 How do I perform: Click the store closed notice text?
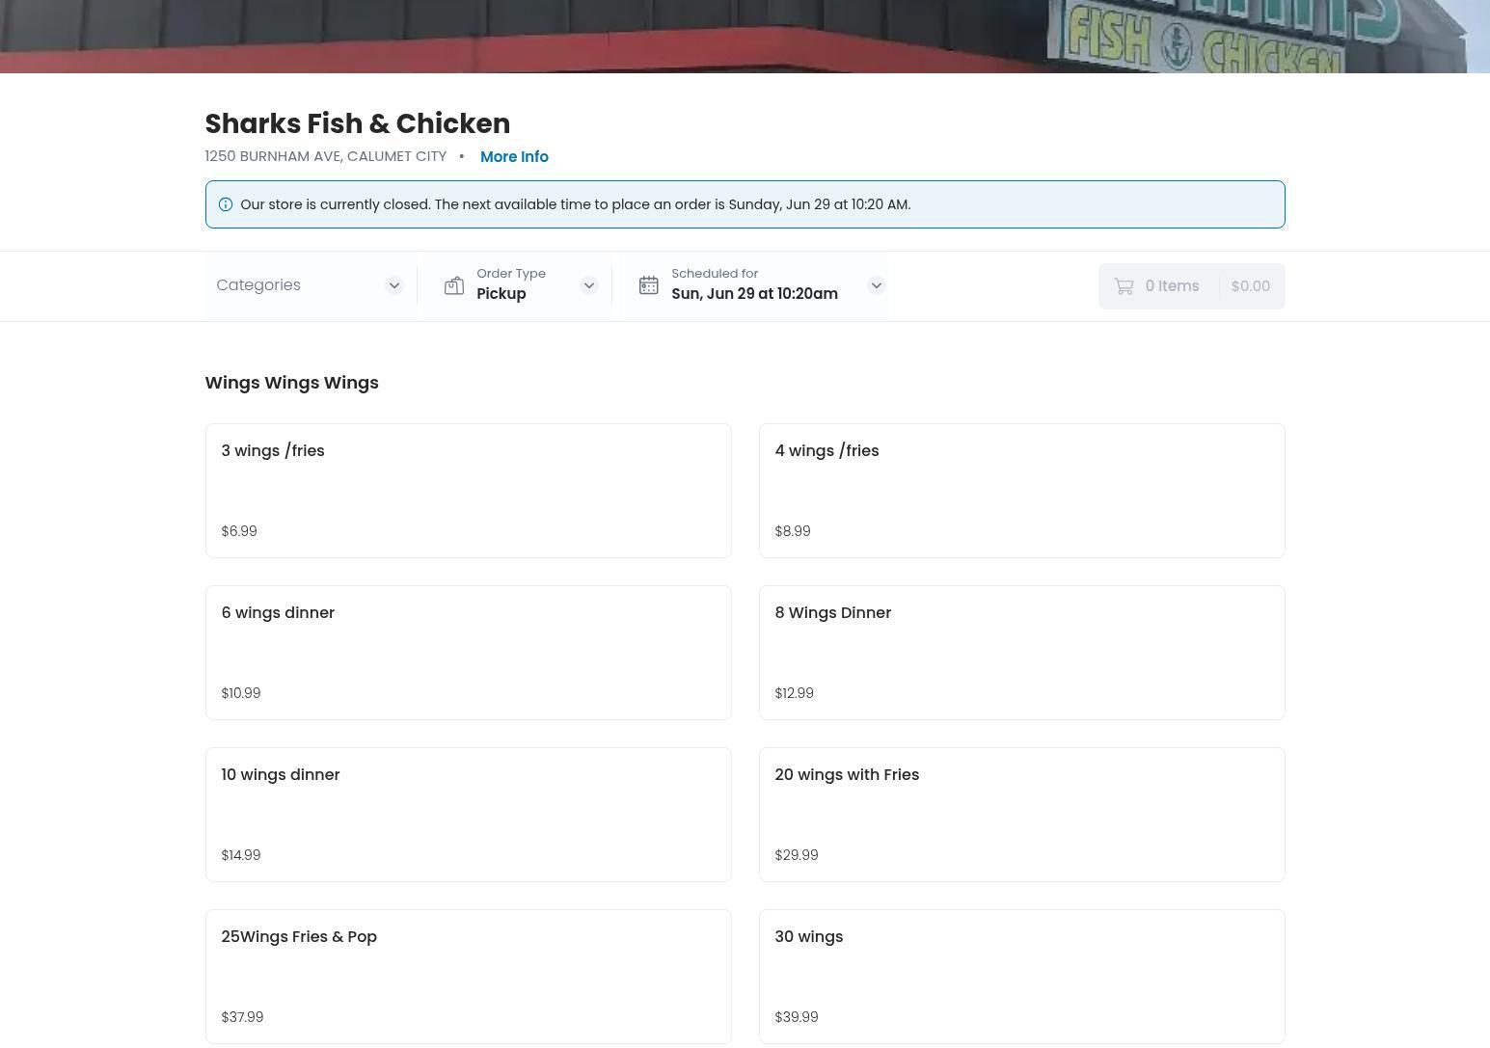(x=575, y=204)
